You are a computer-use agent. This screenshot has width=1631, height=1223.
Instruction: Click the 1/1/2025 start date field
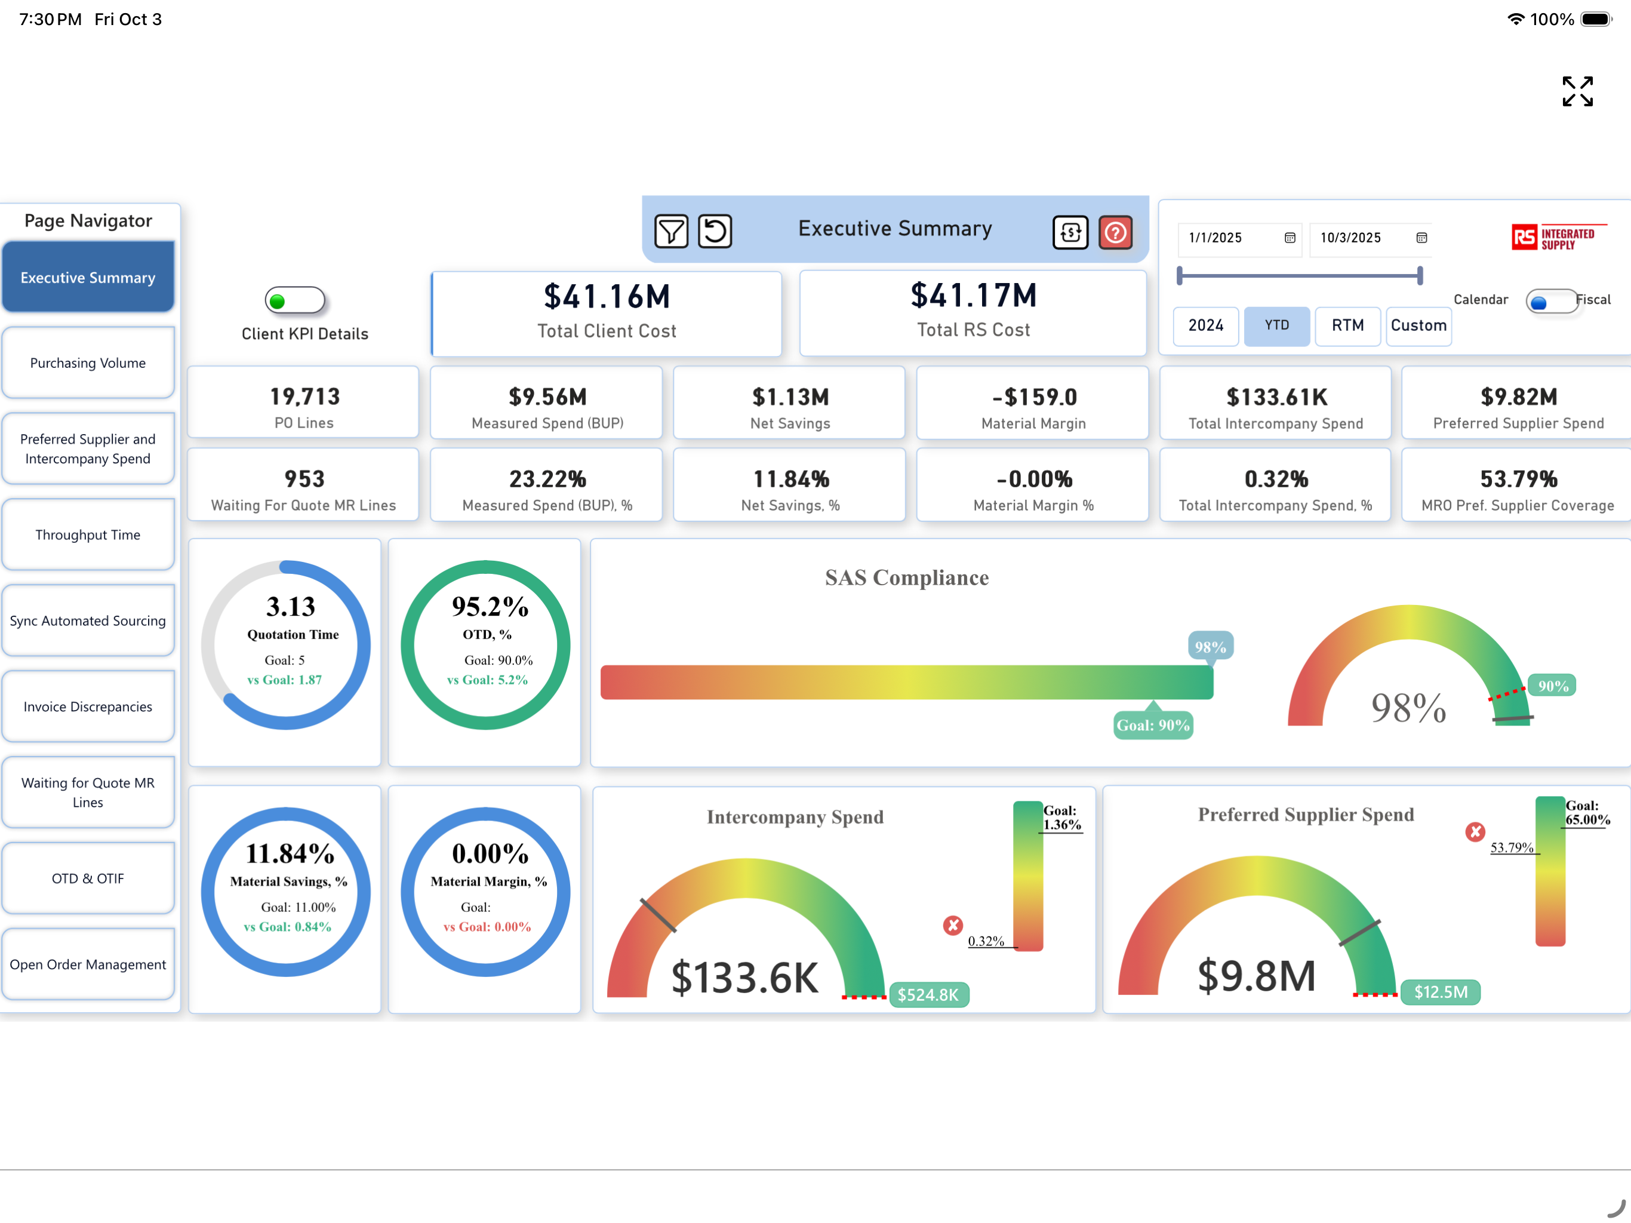(1239, 238)
